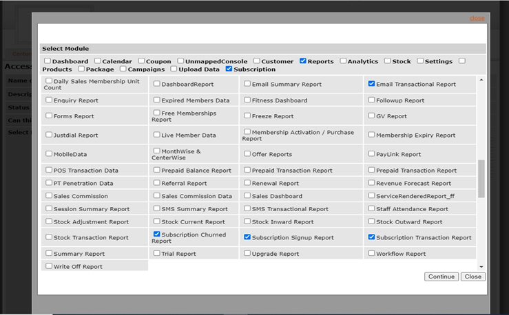Check Revenue Forecast Report option
Viewport: 509px width, 315px height.
click(371, 183)
